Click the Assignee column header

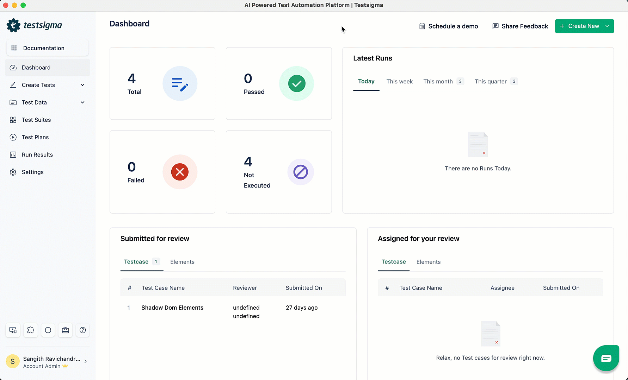click(x=503, y=288)
